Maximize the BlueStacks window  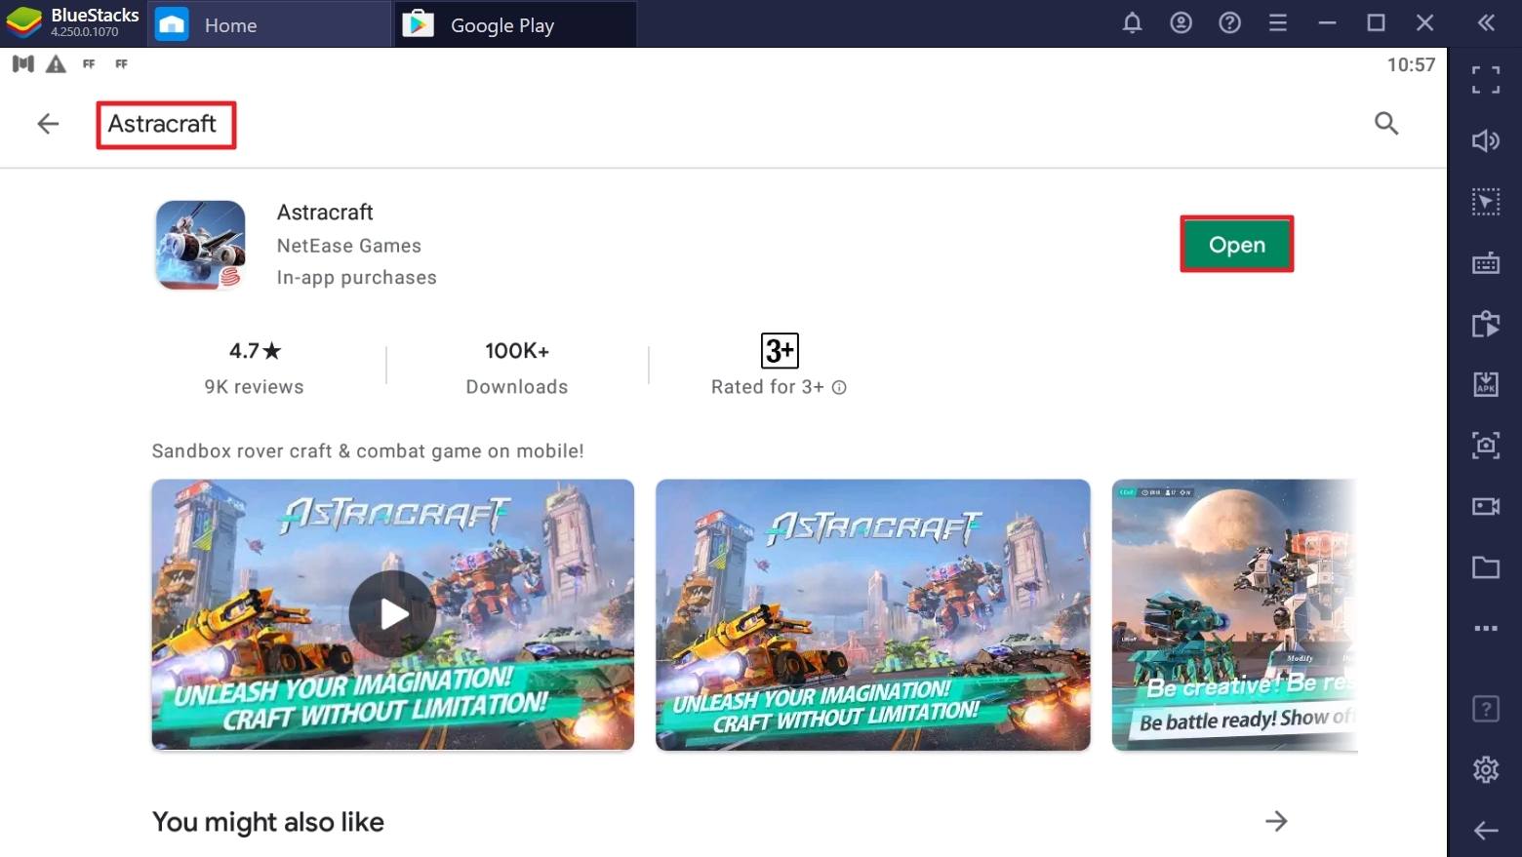pyautogui.click(x=1376, y=22)
